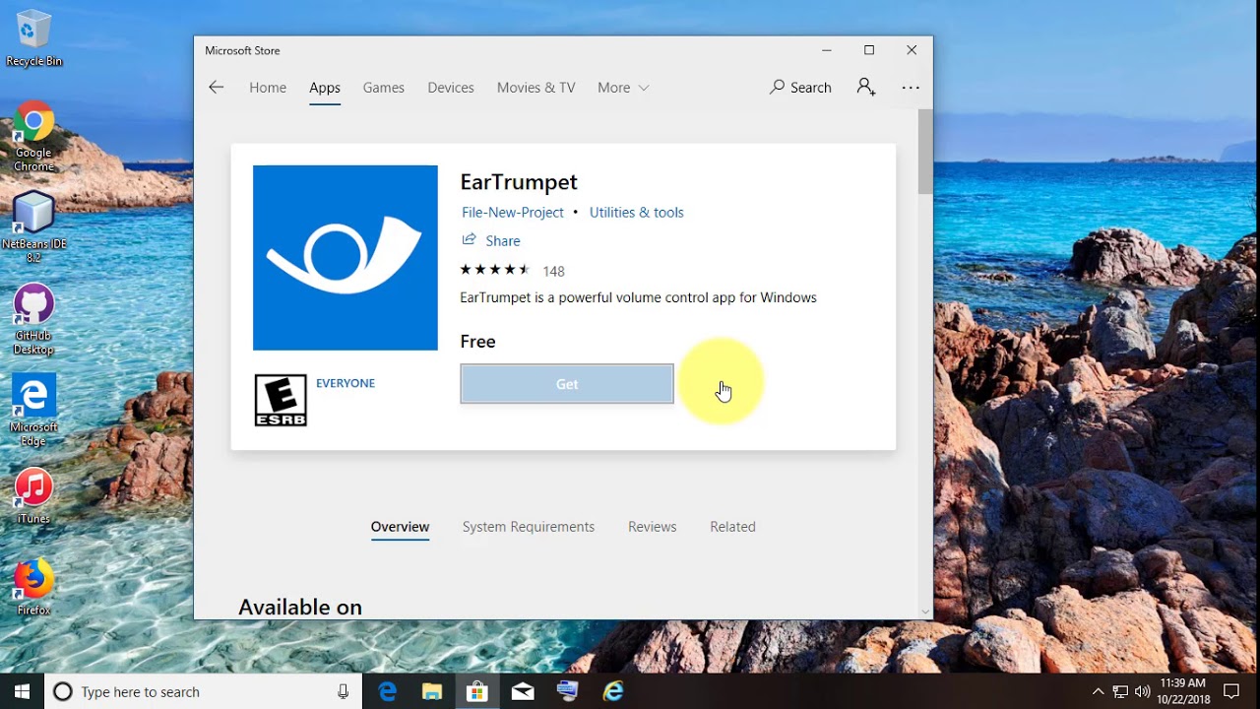Screen dimensions: 1260x709
Task: Click the Get button for EarTrumpet
Action: click(x=567, y=384)
